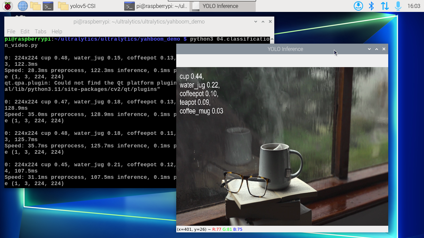Screen dimensions: 424x238
Task: Maximize the YOLO Inference window
Action: [x=377, y=49]
